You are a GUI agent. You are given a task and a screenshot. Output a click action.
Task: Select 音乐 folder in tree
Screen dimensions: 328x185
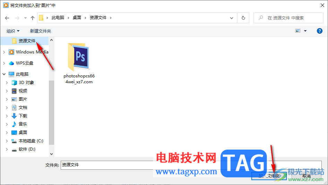pos(23,124)
